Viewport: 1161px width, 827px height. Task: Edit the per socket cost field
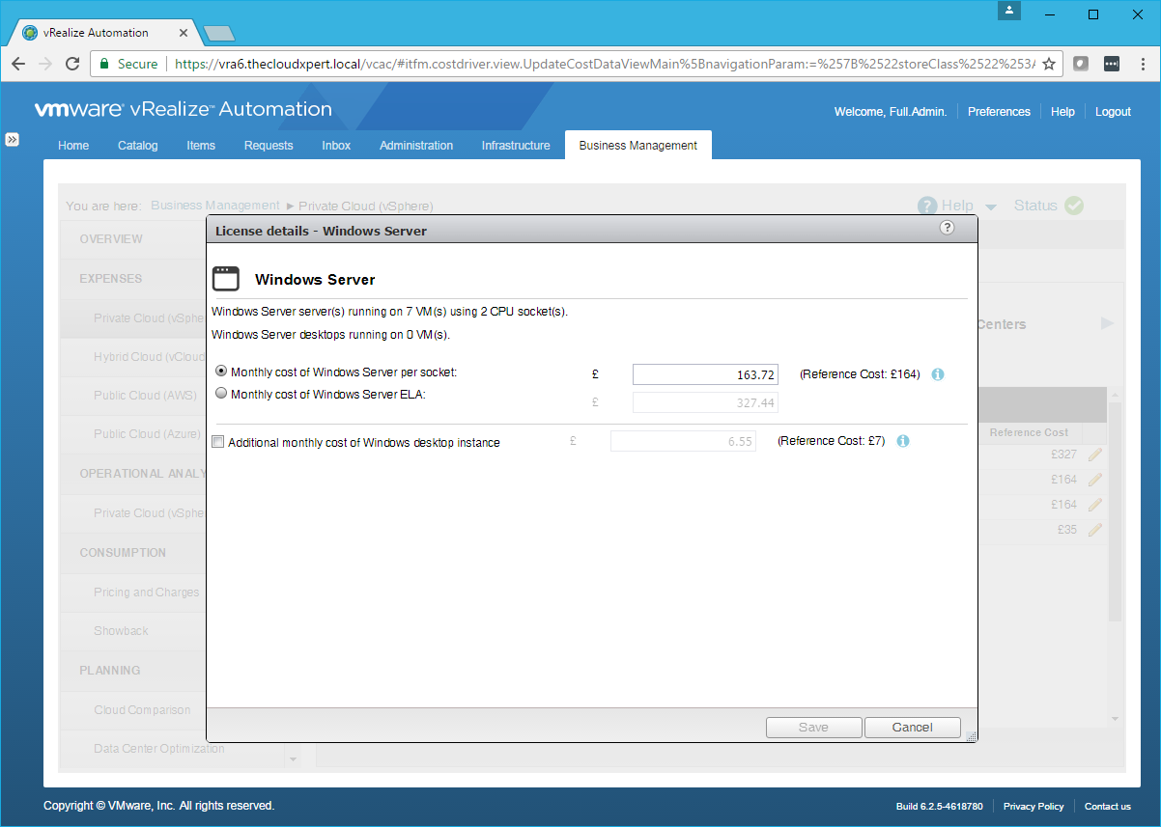coord(705,374)
